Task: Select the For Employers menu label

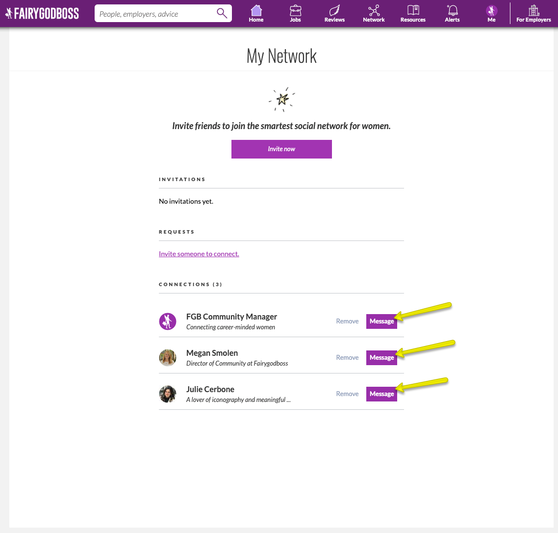Action: pos(534,20)
